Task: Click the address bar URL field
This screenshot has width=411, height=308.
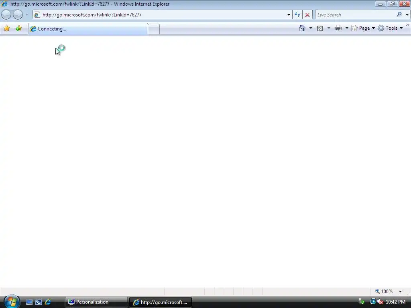Action: (x=163, y=15)
